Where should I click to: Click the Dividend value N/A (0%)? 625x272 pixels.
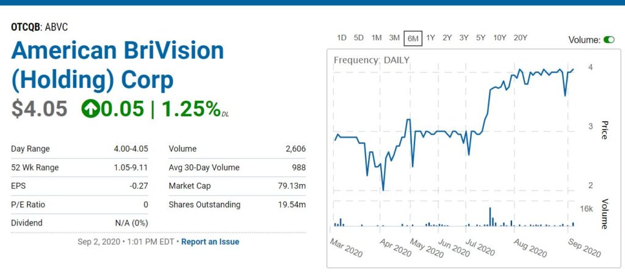coord(132,223)
